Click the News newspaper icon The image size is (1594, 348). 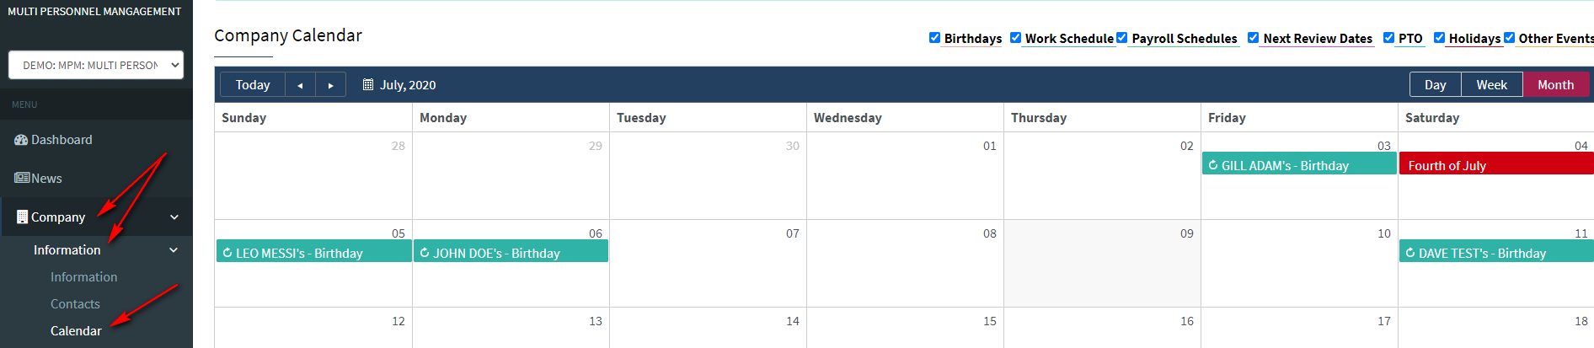tap(22, 178)
